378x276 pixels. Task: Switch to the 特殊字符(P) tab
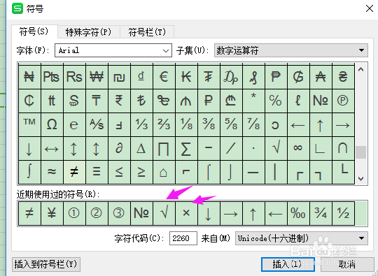pyautogui.click(x=88, y=32)
